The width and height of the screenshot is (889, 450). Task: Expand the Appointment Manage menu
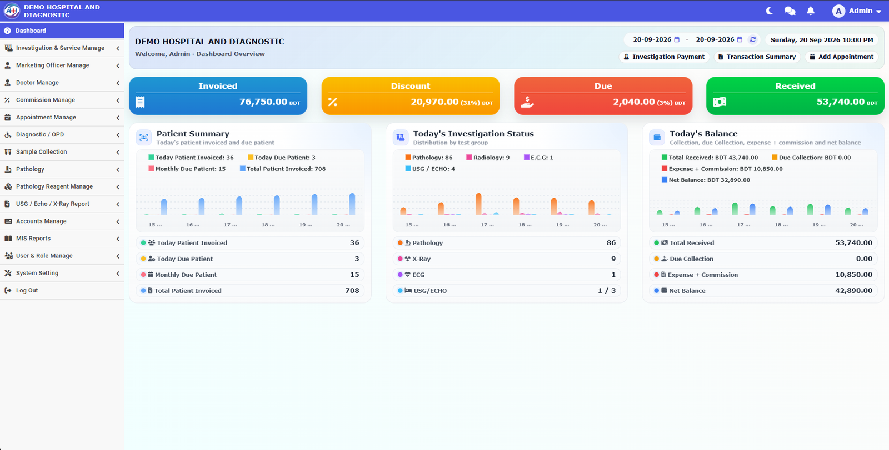pos(62,117)
